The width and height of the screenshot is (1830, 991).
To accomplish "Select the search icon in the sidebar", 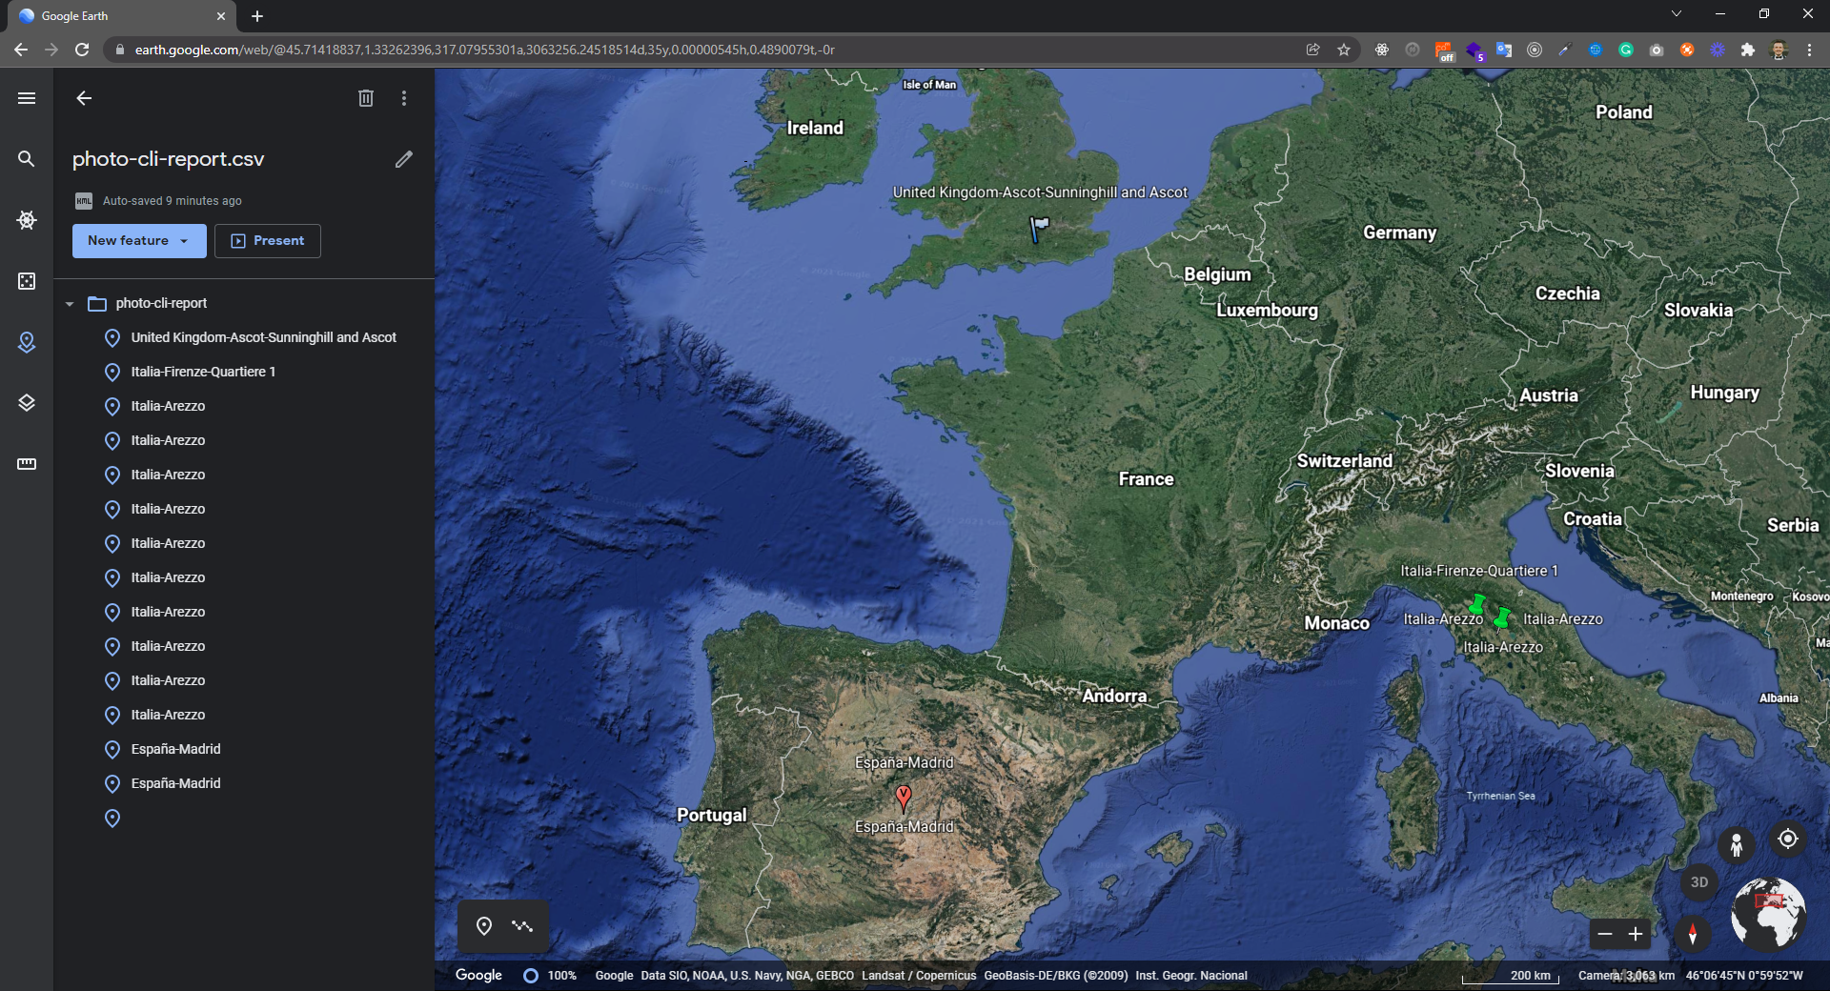I will click(26, 159).
